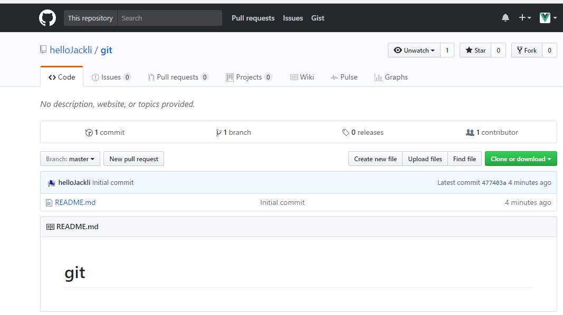Image resolution: width=563 pixels, height=315 pixels.
Task: Open the README.md file link
Action: pyautogui.click(x=75, y=202)
